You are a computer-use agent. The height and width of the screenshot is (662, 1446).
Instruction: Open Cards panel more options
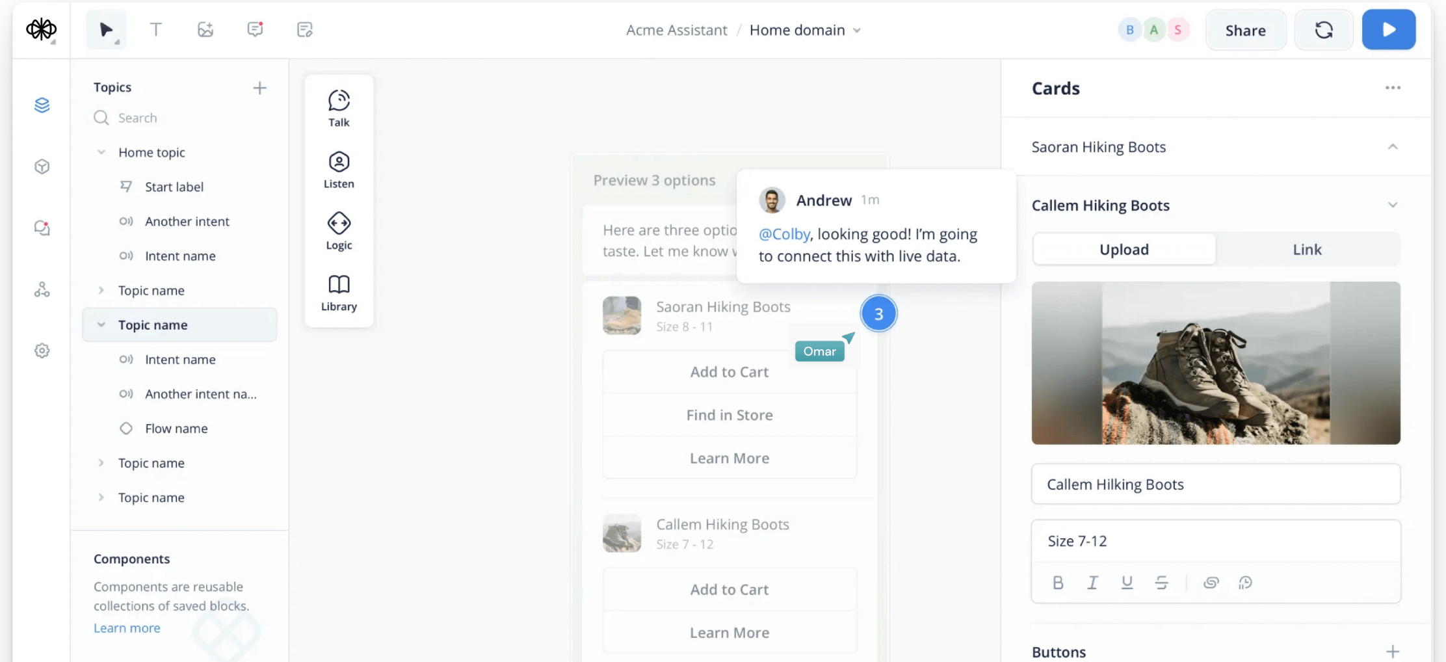point(1393,88)
